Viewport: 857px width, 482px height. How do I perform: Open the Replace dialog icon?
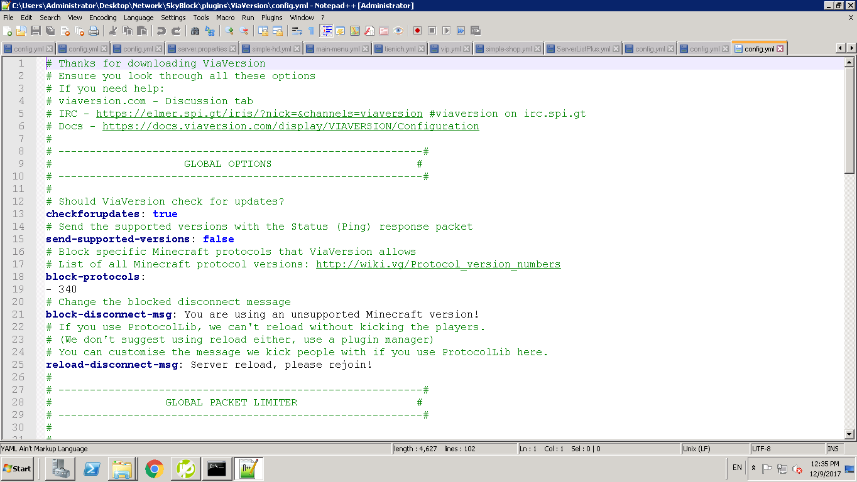pos(210,31)
